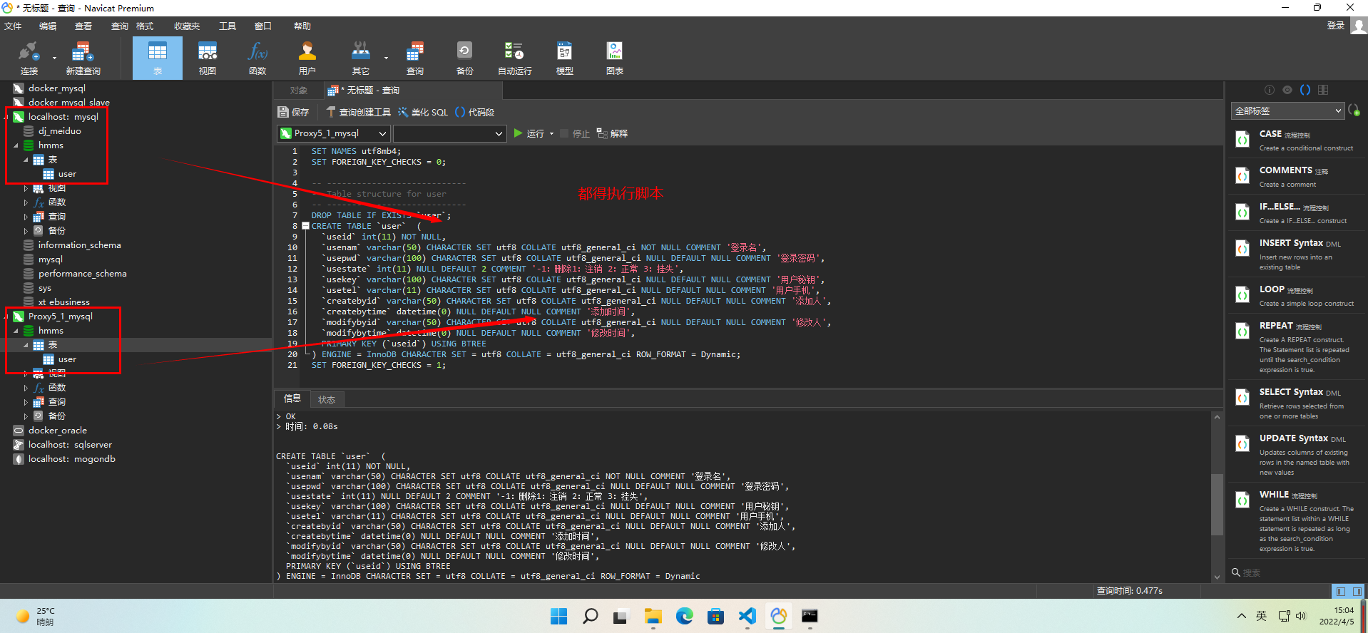Open the 工具 tools menu
Screen dimensions: 1368x633
[x=228, y=26]
